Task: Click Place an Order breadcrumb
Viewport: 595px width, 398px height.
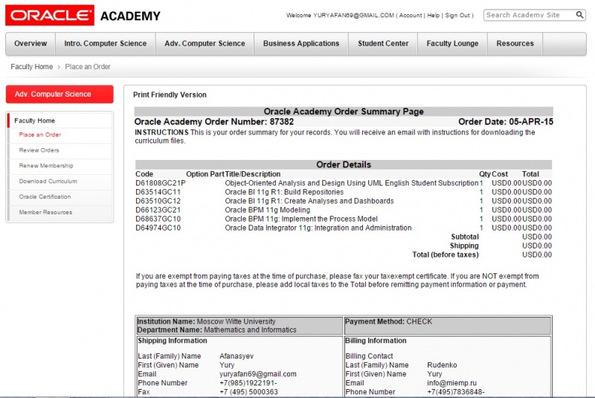Action: (88, 67)
